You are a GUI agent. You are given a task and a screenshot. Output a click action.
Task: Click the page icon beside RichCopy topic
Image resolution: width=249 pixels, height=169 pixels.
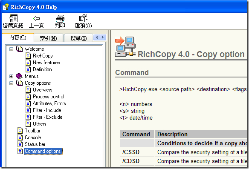[x=28, y=56]
